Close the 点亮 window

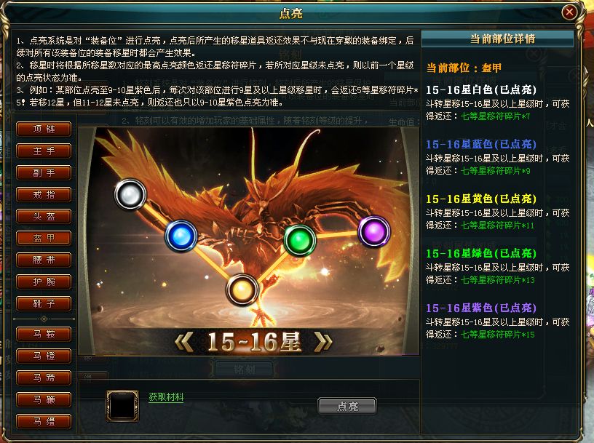569,12
